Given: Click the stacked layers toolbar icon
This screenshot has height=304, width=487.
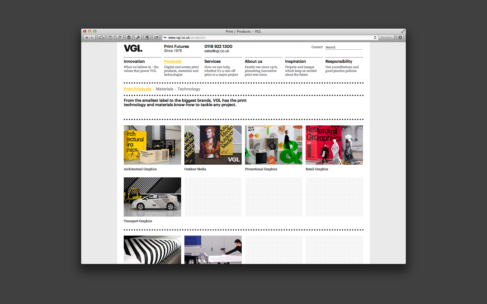Looking at the screenshot, I should (129, 37).
